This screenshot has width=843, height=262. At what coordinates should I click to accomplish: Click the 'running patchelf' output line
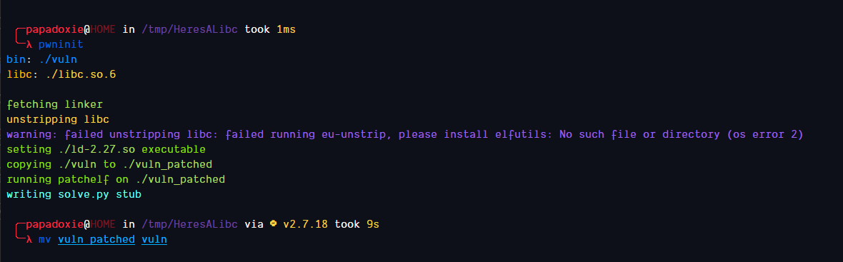tap(116, 178)
